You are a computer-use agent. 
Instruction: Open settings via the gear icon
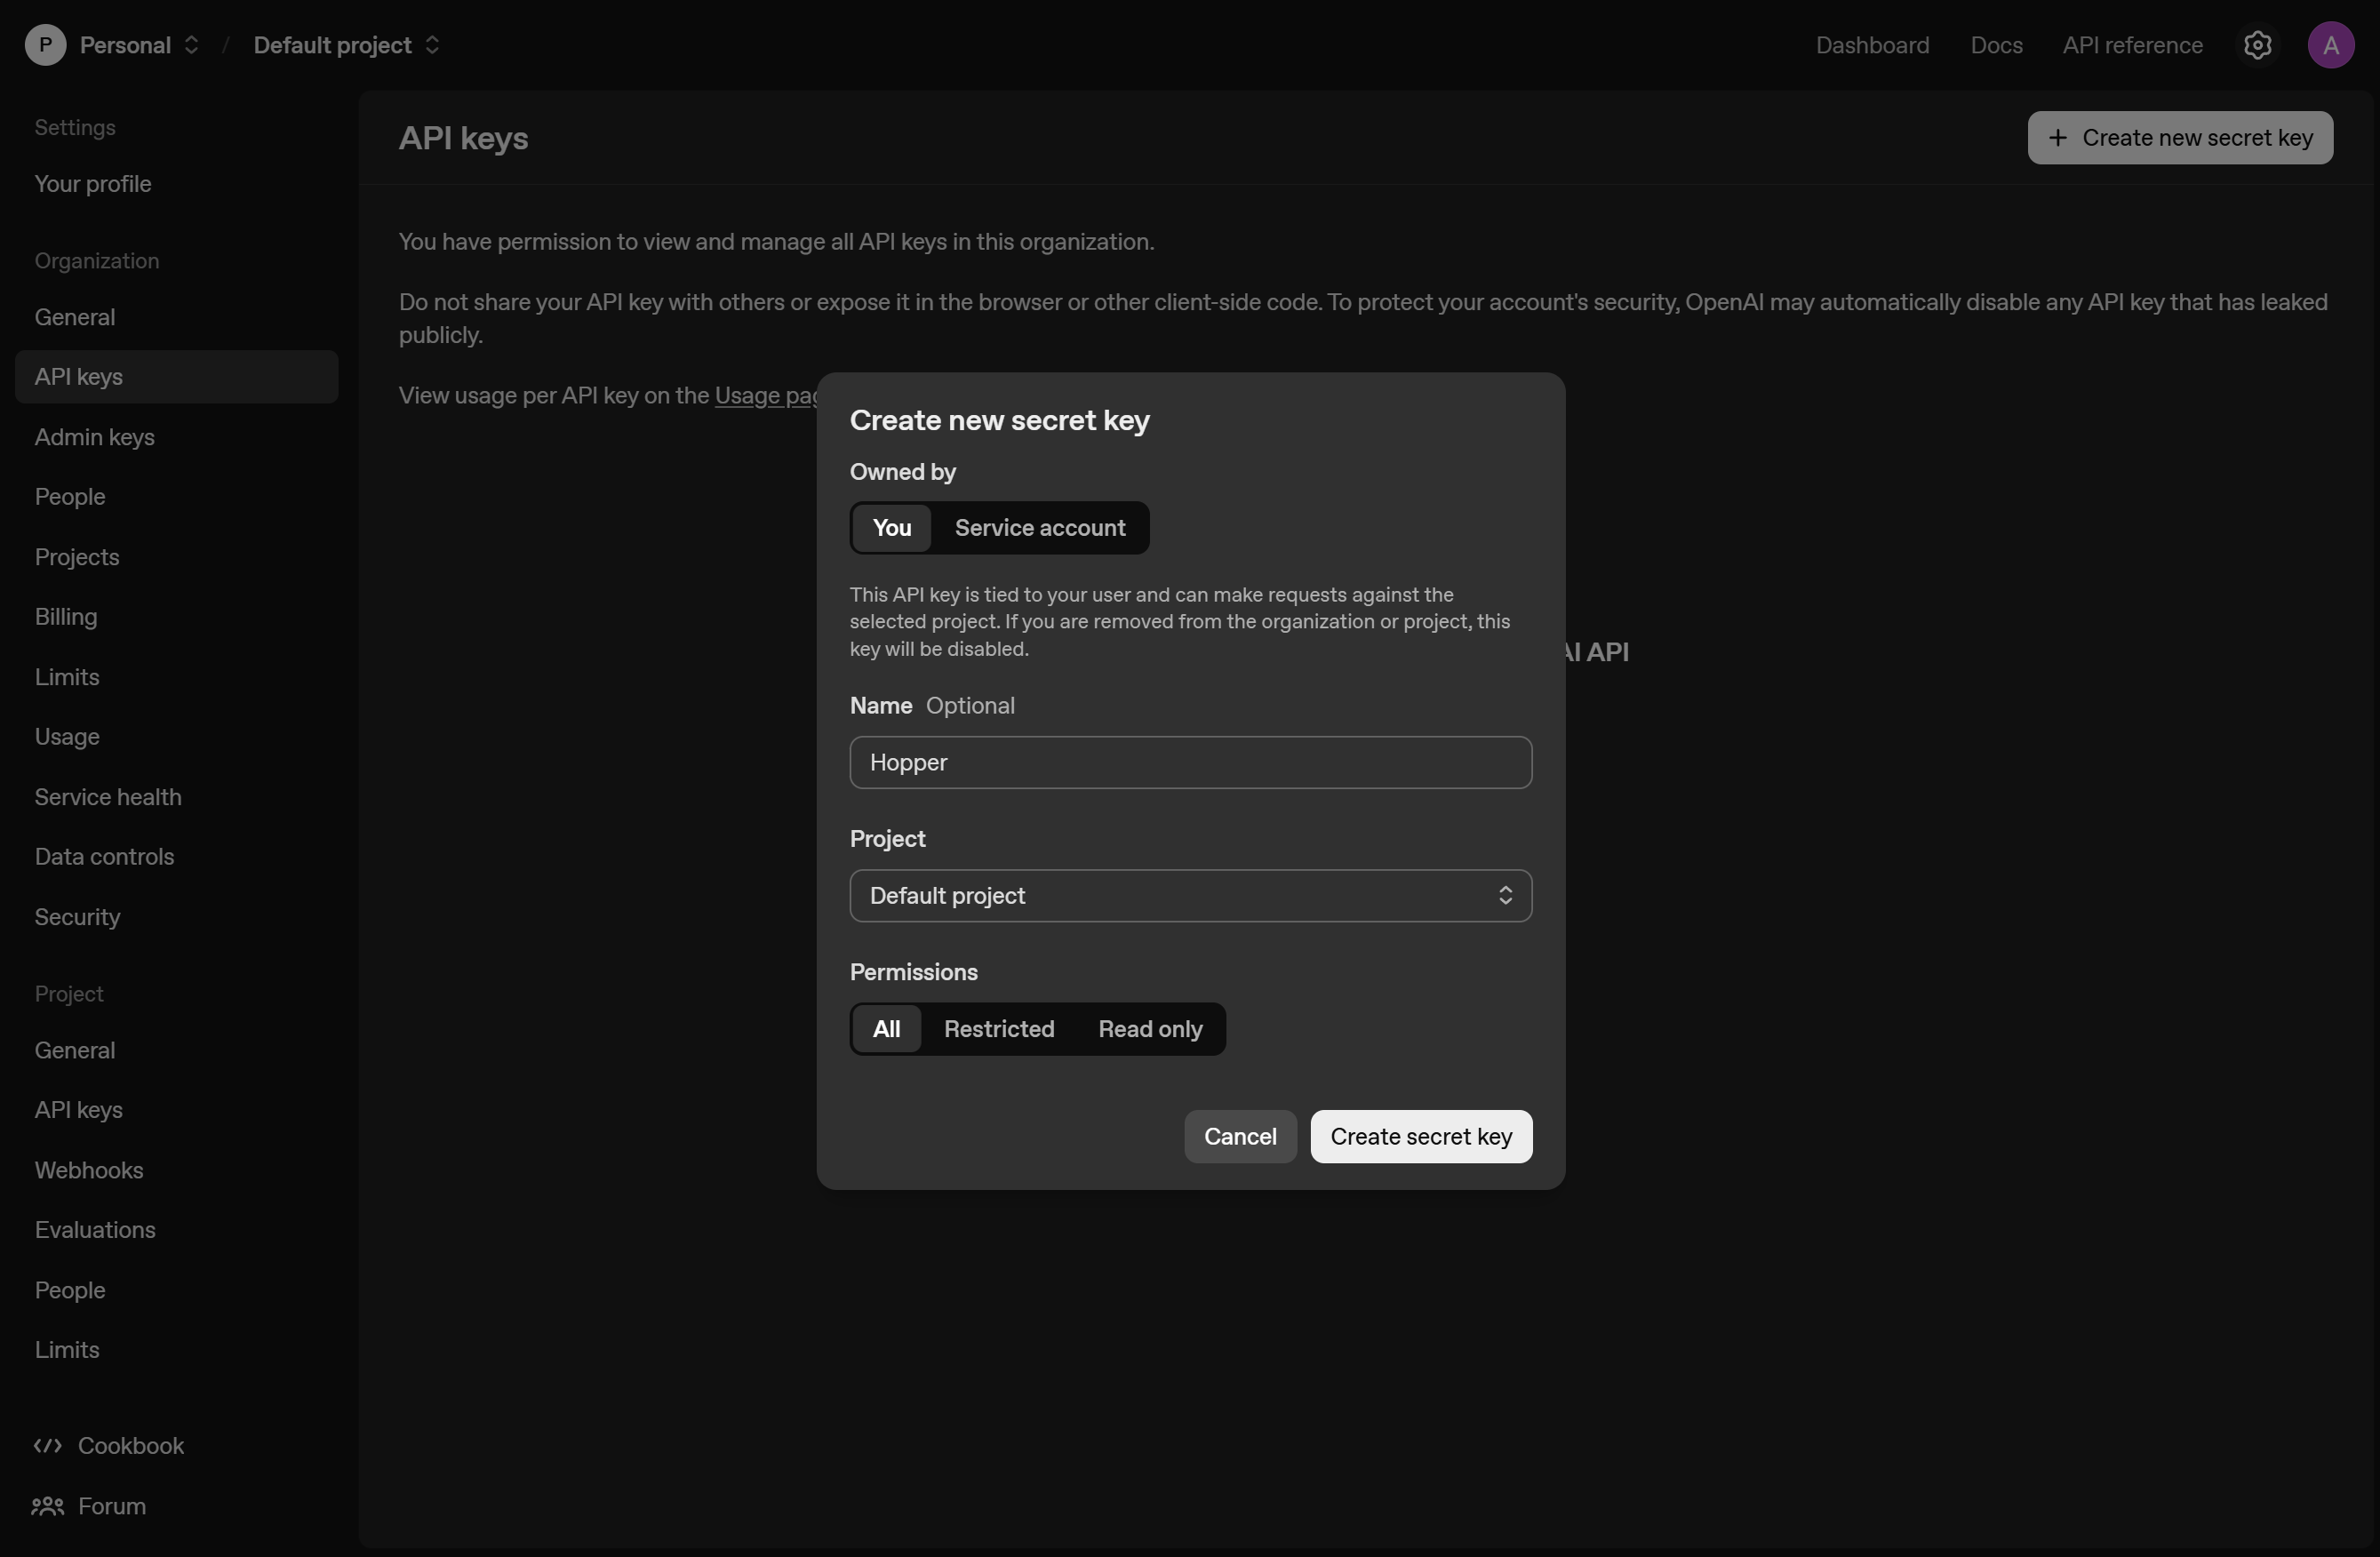pyautogui.click(x=2258, y=45)
